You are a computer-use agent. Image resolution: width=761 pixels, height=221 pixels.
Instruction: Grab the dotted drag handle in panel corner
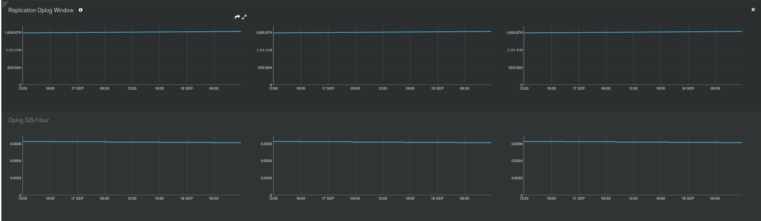point(5,4)
